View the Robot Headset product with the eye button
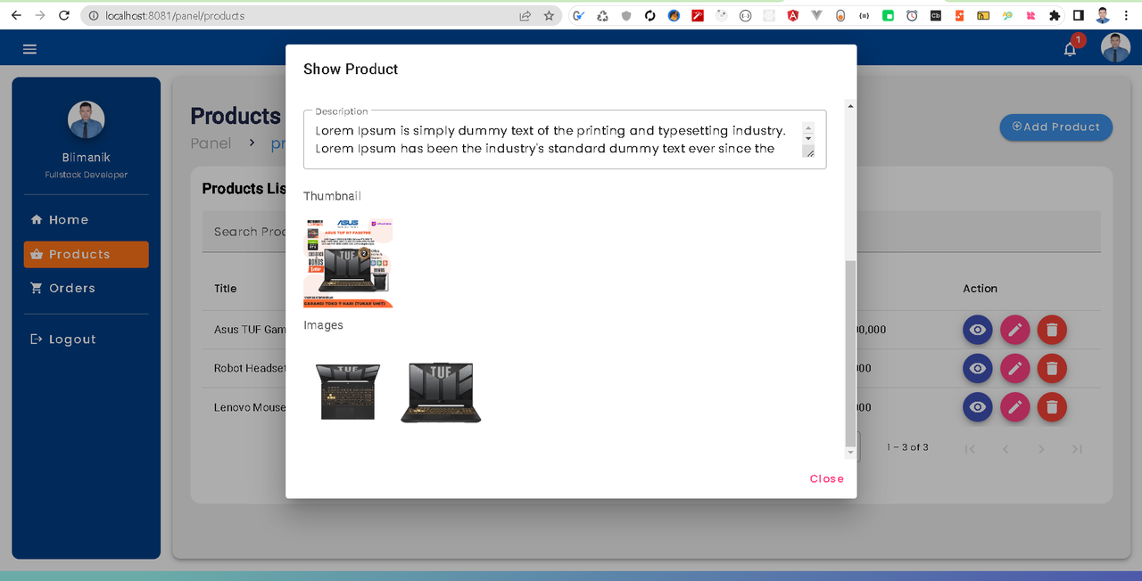Image resolution: width=1142 pixels, height=581 pixels. tap(978, 368)
